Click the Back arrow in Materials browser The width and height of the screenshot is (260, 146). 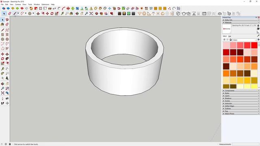224,40
